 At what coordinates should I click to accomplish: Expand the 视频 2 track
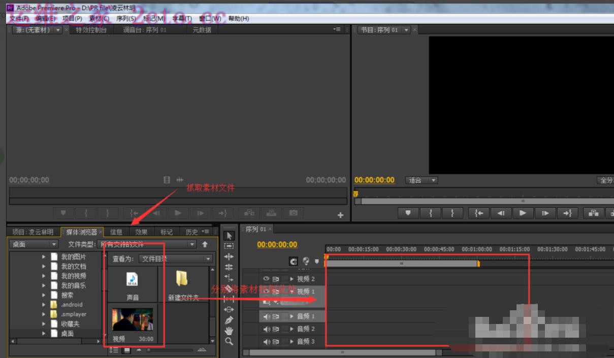(292, 279)
